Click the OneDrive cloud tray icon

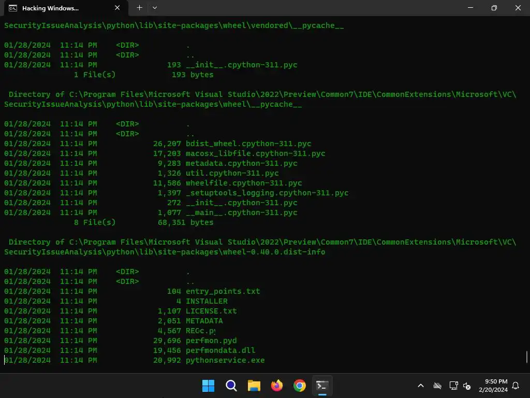pos(437,386)
